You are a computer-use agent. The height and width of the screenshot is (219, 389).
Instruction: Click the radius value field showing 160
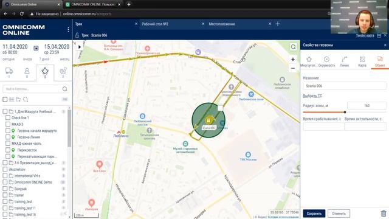[x=367, y=106]
